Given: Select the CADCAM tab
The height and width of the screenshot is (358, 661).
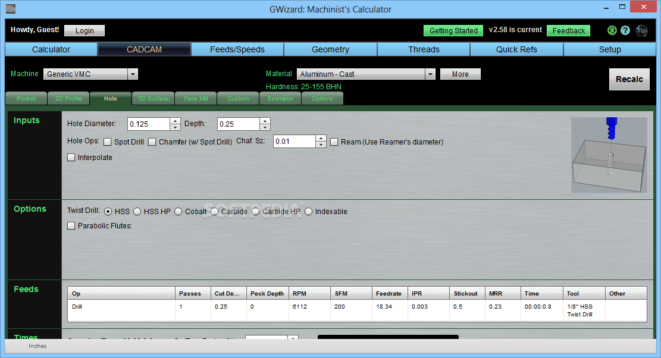Looking at the screenshot, I should coord(144,49).
